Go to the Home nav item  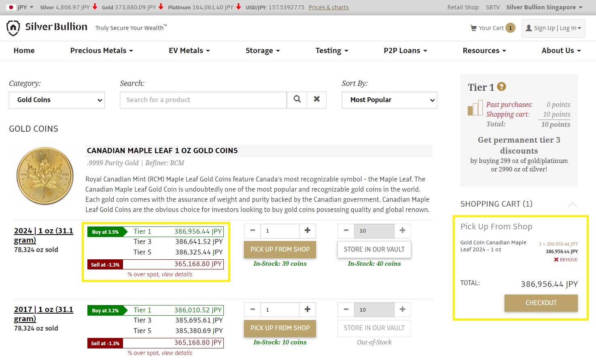tap(24, 51)
